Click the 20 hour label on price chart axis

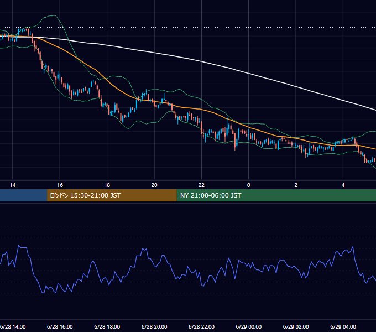154,185
